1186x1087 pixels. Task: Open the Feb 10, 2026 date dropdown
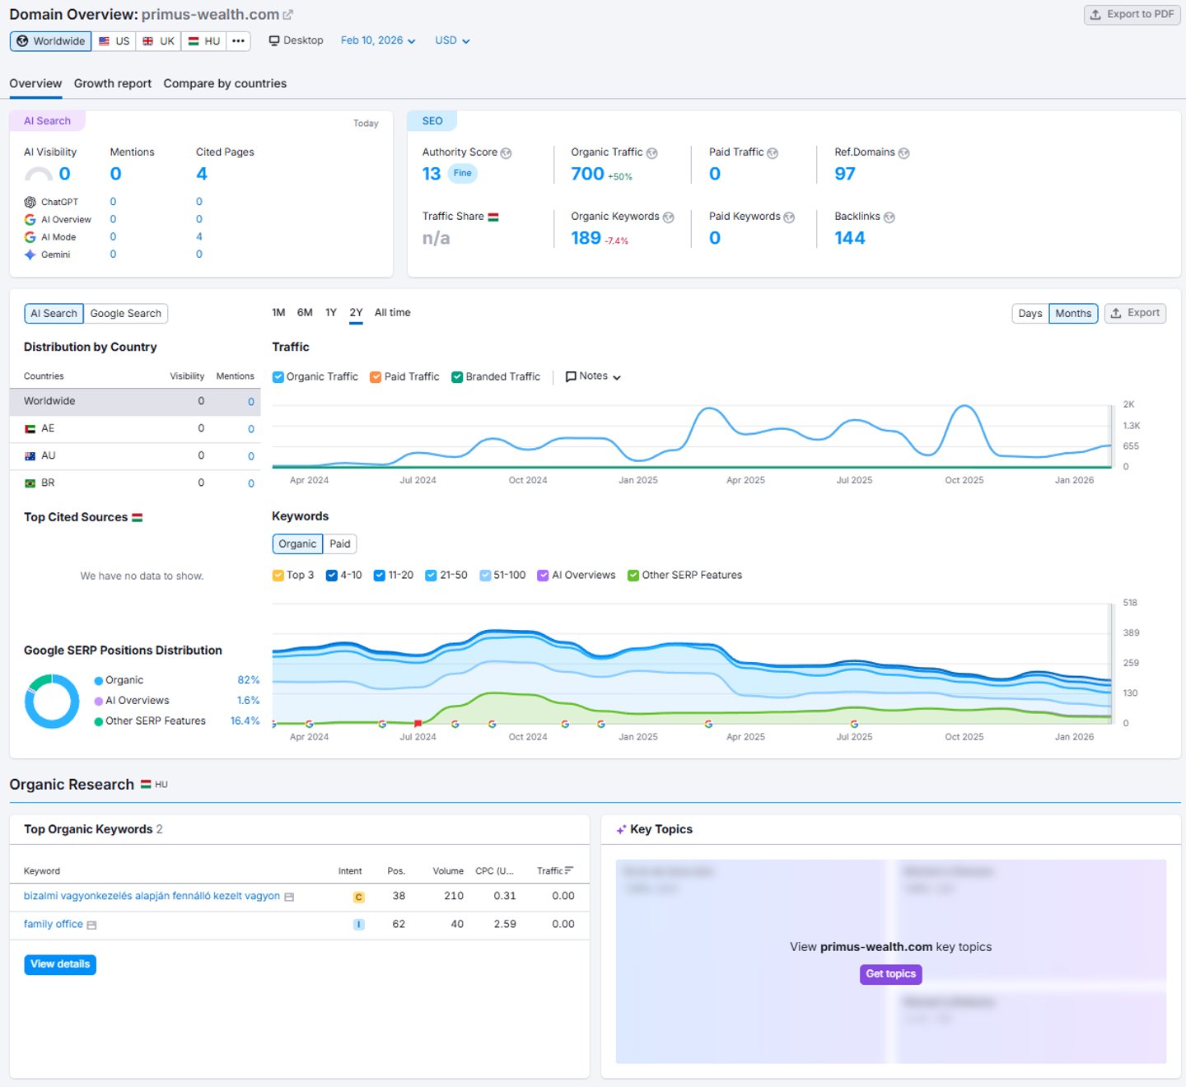[x=378, y=40]
